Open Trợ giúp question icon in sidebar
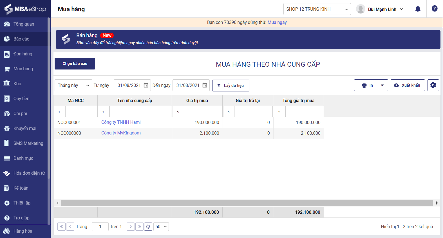 [7, 218]
